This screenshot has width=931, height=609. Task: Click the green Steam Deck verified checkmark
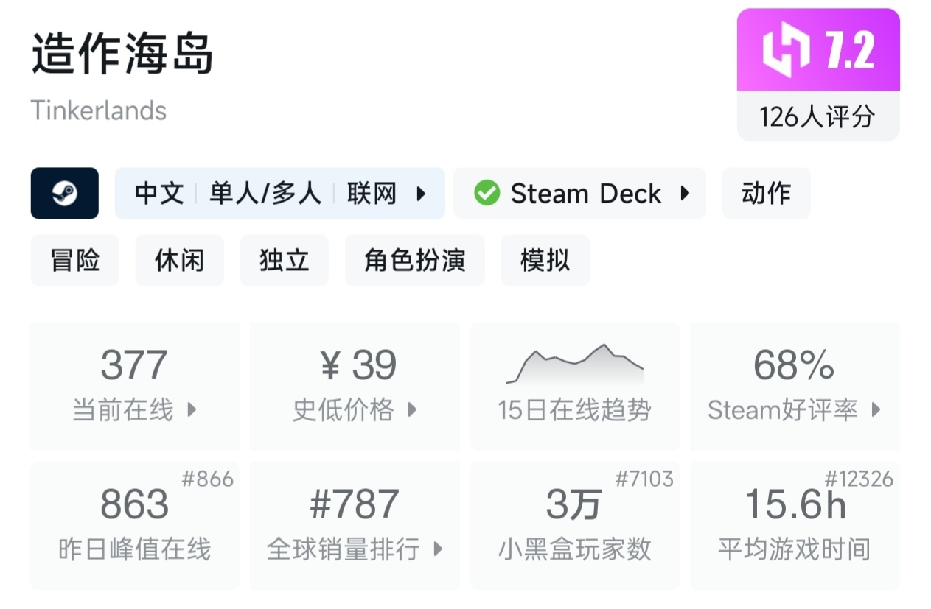[x=487, y=194]
